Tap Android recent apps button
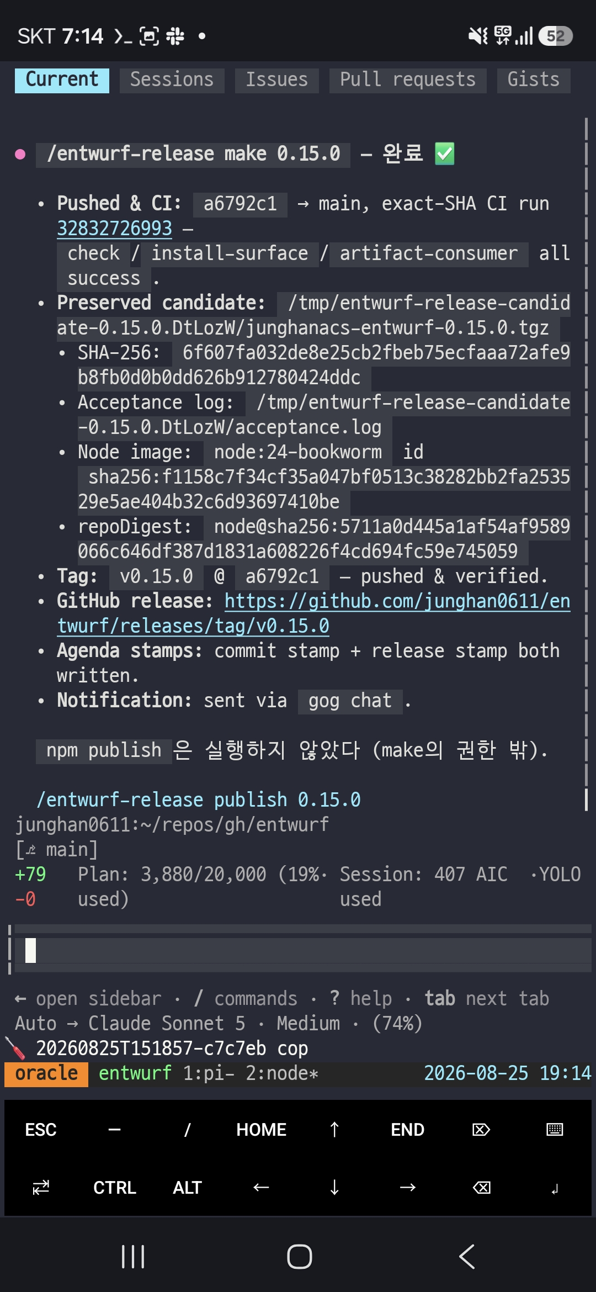This screenshot has height=1292, width=596. point(133,1257)
